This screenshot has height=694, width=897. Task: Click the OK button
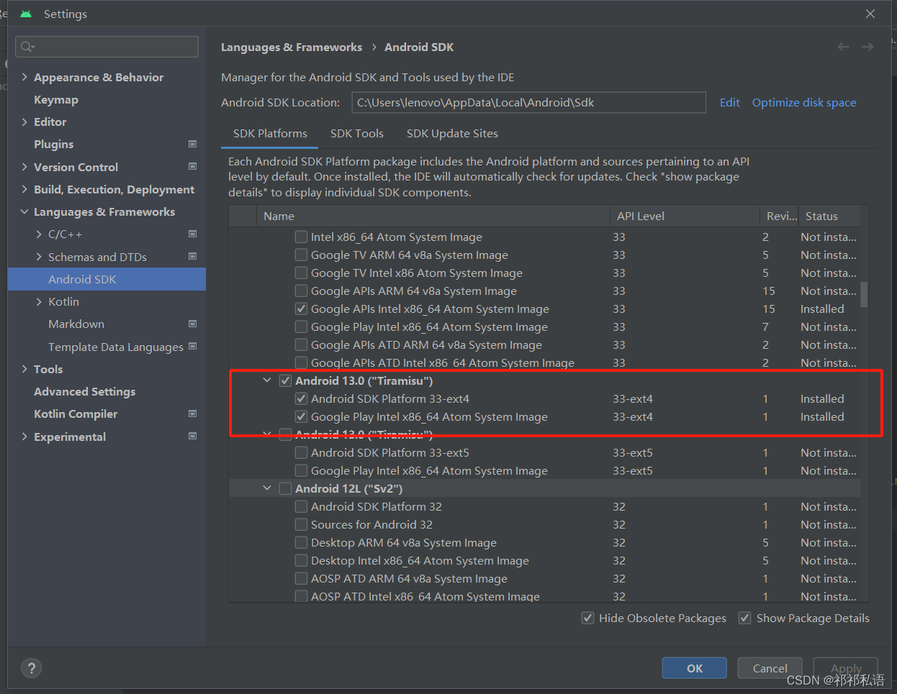pos(695,668)
